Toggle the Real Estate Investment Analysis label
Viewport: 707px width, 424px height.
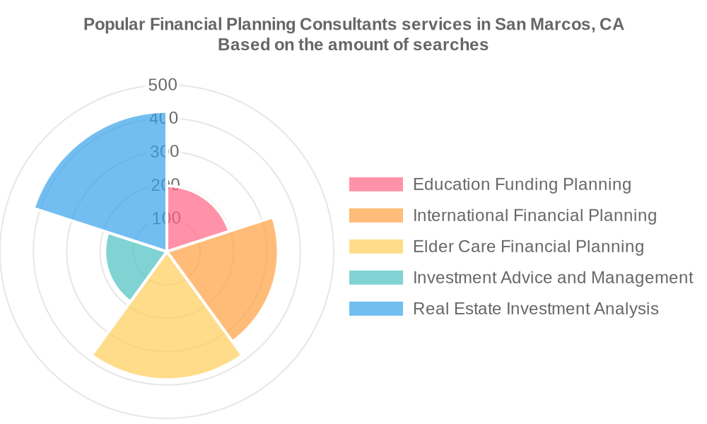tap(536, 309)
